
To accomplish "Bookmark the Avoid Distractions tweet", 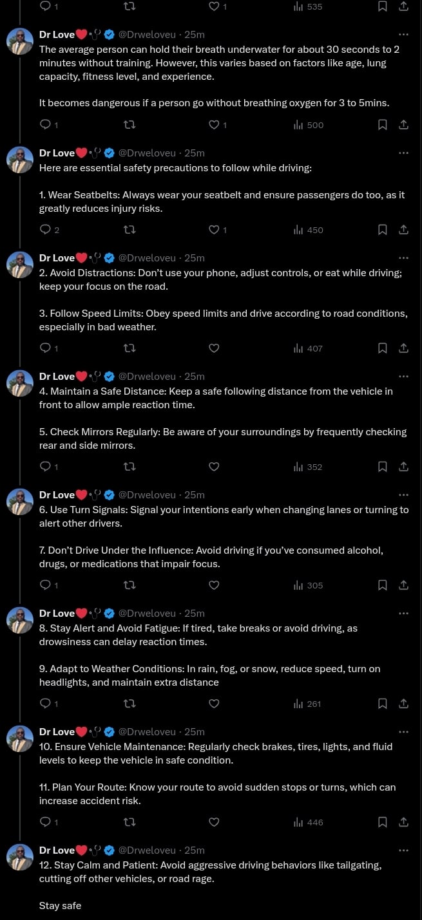I will [382, 348].
